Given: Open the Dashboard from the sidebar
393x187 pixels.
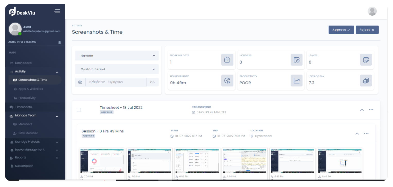Looking at the screenshot, I should pyautogui.click(x=24, y=63).
